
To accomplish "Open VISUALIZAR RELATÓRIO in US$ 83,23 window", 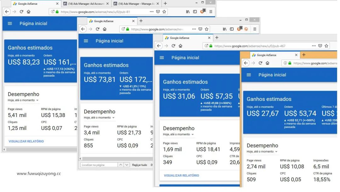I will click(x=26, y=141).
